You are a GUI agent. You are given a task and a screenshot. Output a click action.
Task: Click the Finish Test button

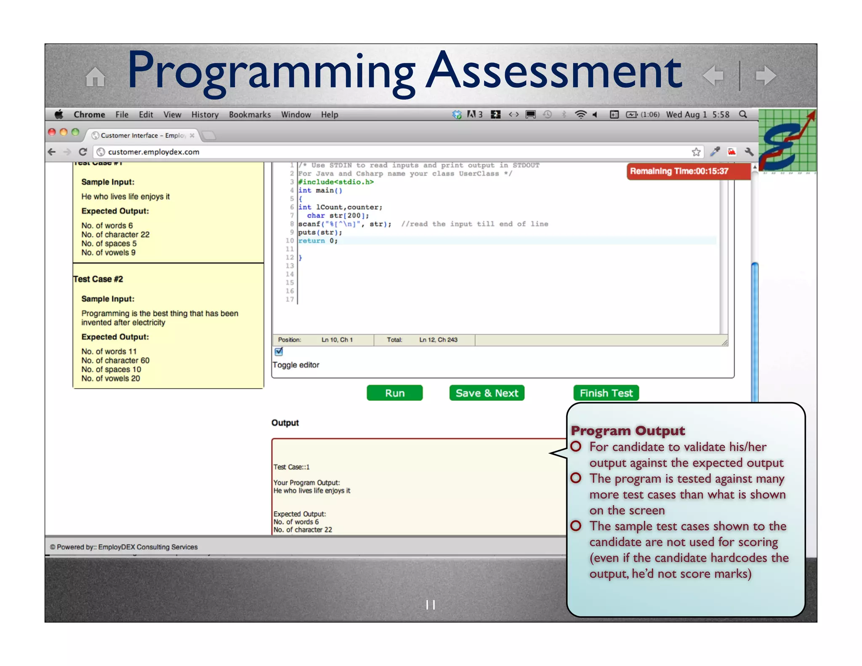pyautogui.click(x=606, y=393)
